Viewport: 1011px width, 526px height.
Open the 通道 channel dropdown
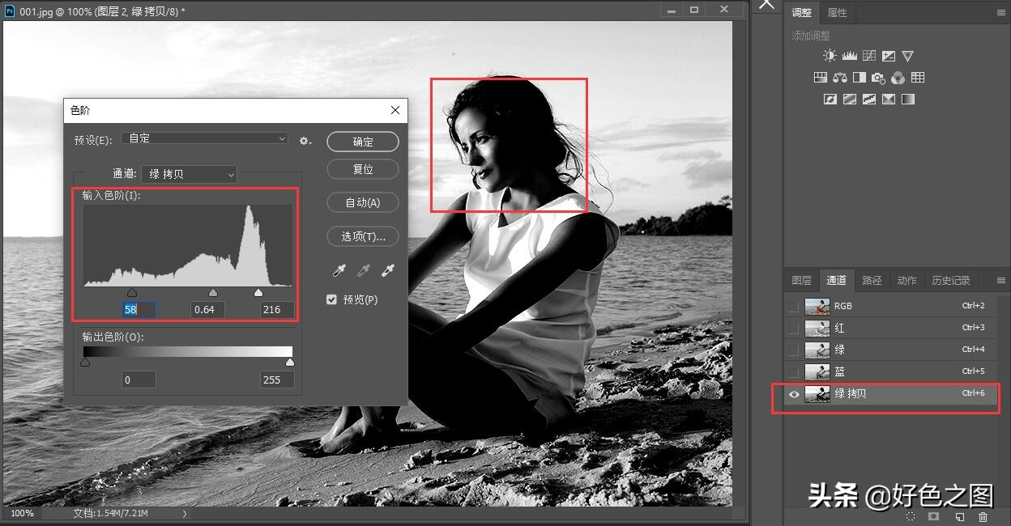pos(189,174)
